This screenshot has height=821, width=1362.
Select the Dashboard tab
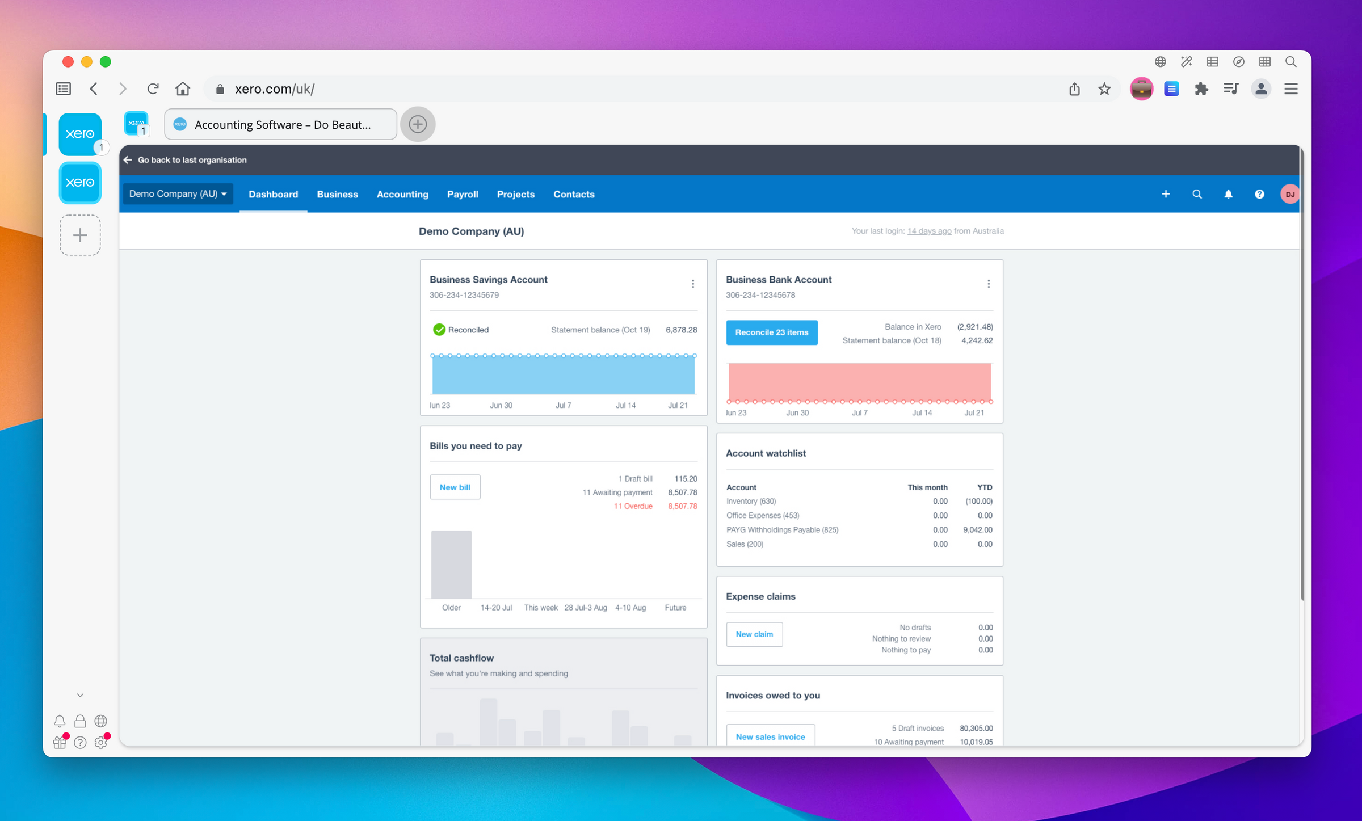pos(274,193)
